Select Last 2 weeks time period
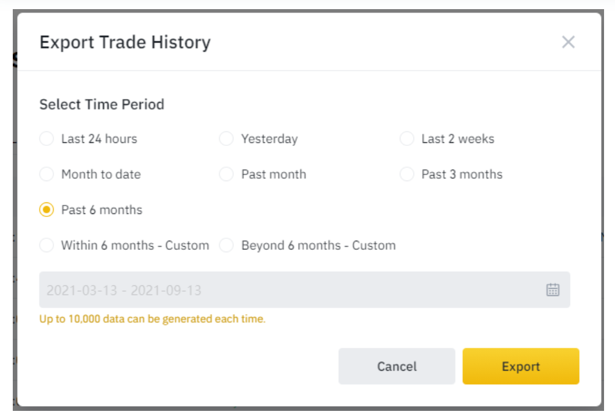Screen dimensions: 615x420 [407, 139]
